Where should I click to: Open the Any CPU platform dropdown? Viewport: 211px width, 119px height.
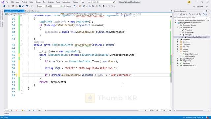point(53,6)
